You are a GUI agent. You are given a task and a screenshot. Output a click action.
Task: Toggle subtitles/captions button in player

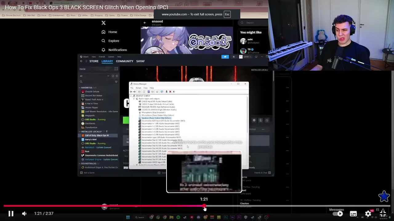click(x=353, y=214)
